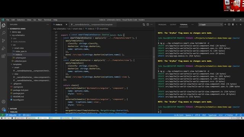Open editor more actions ellipsis
Image resolution: width=244 pixels, height=137 pixels.
[x=152, y=24]
